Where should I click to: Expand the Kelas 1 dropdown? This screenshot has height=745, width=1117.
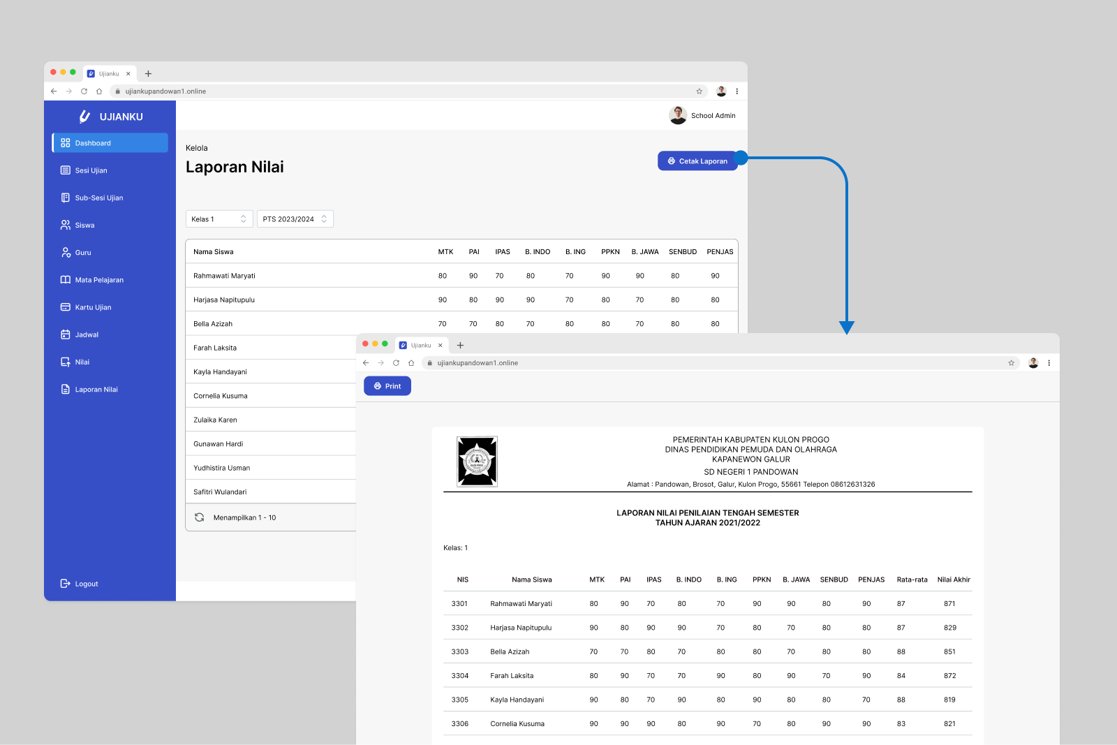(x=219, y=219)
